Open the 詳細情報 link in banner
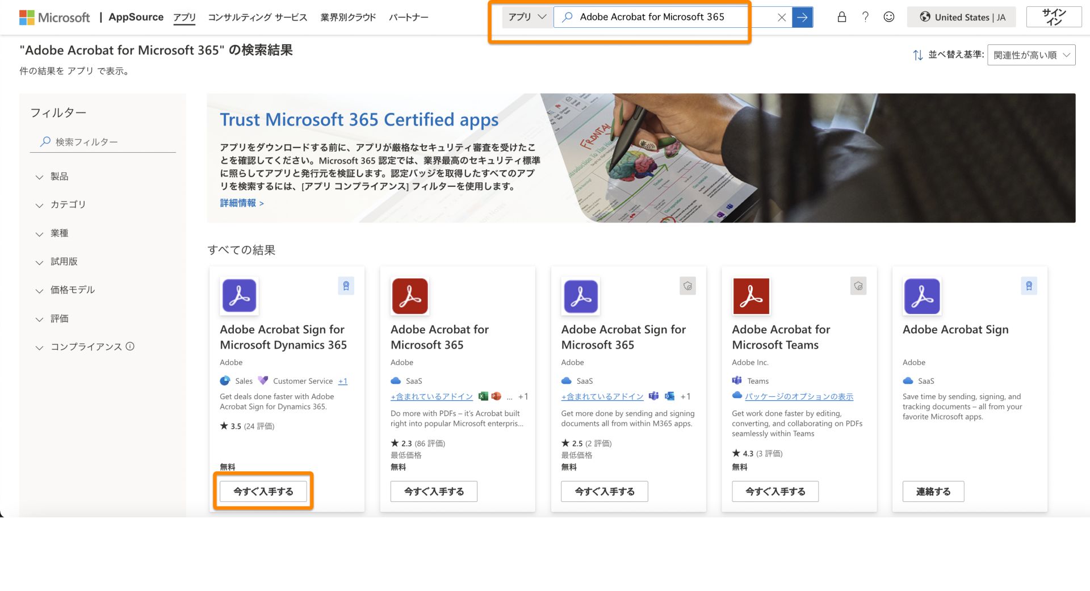 (x=242, y=203)
